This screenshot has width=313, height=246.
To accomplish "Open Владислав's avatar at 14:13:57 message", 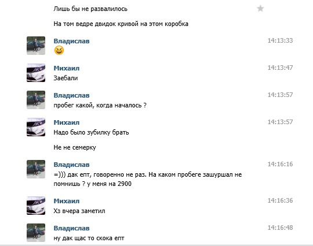I will click(x=36, y=100).
